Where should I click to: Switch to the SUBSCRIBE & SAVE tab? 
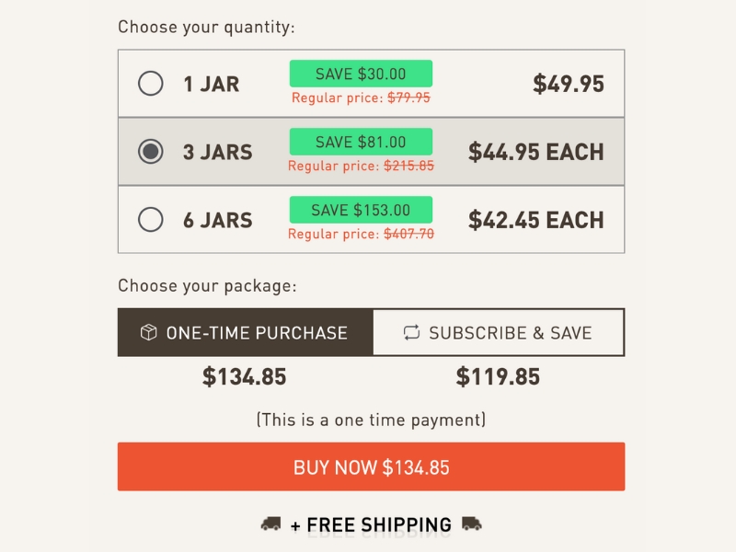coord(499,333)
